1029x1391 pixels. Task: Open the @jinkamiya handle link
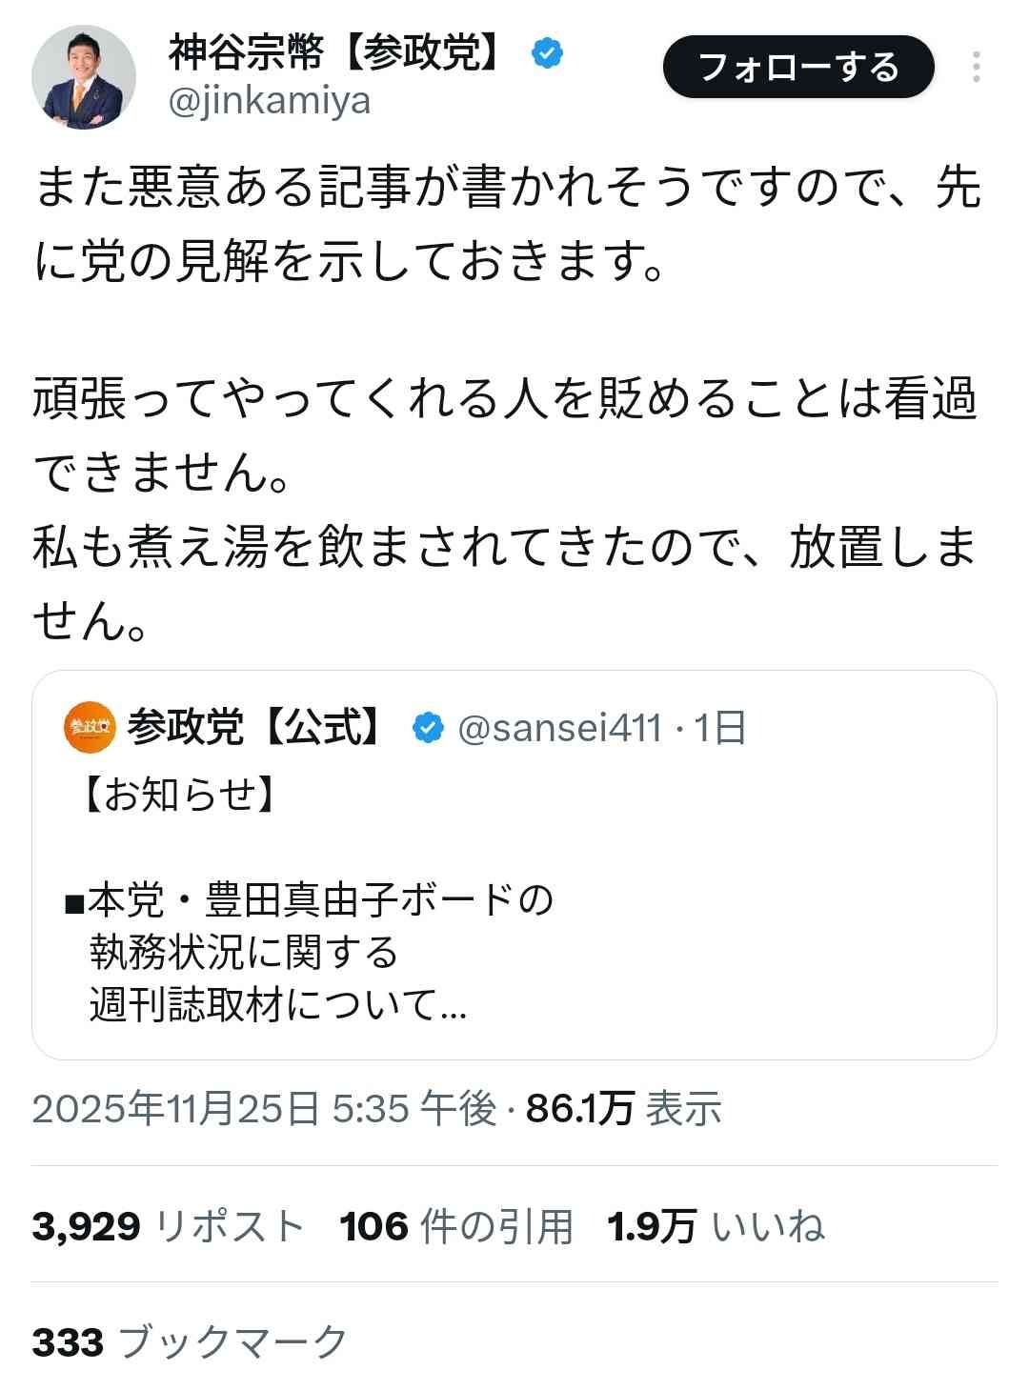(270, 100)
